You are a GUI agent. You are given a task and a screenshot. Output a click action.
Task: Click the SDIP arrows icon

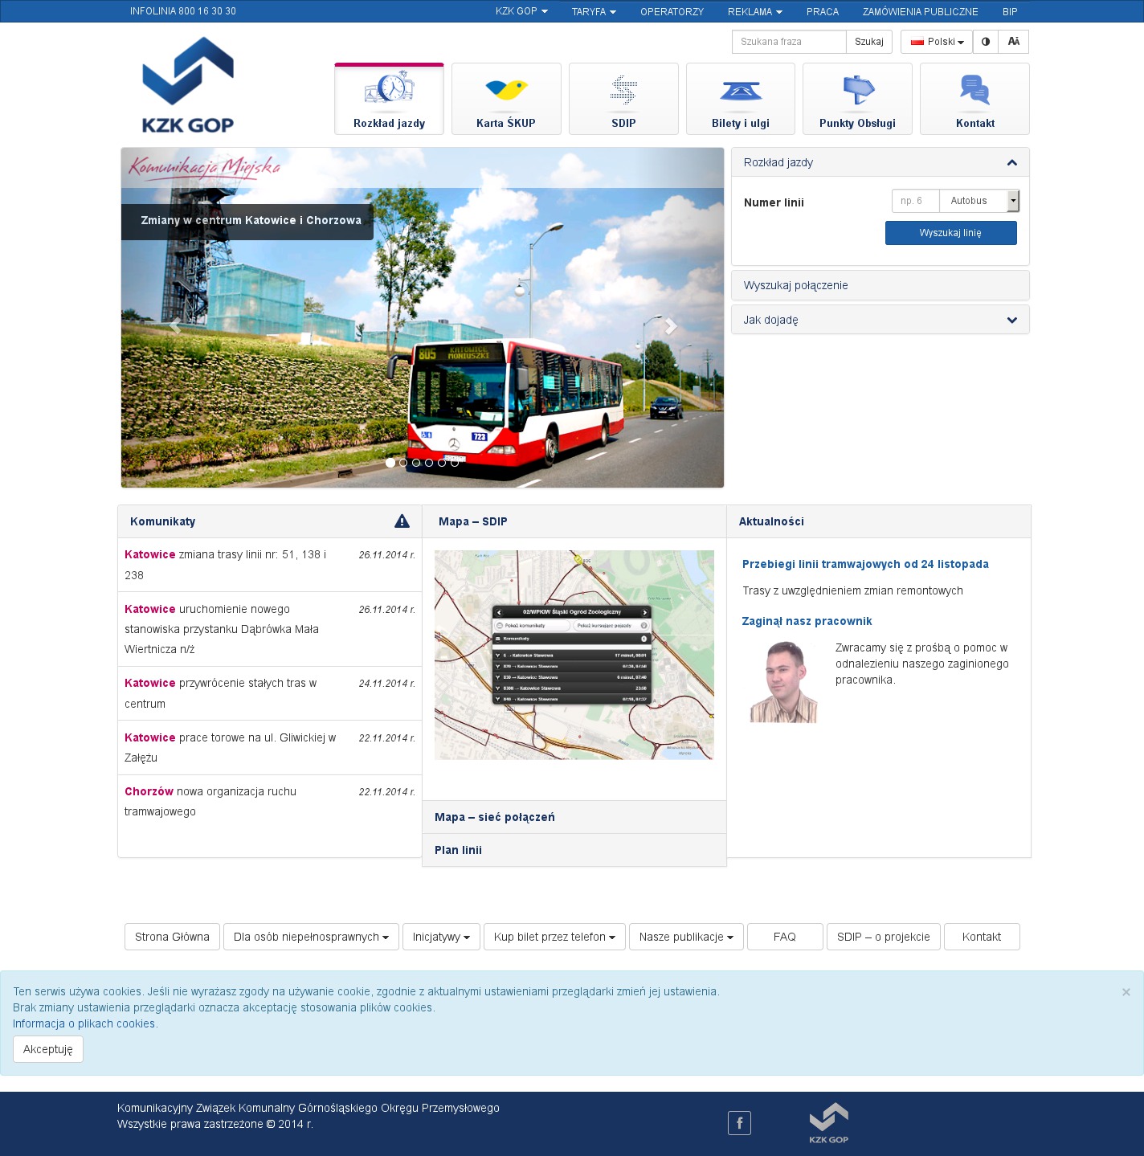[623, 90]
